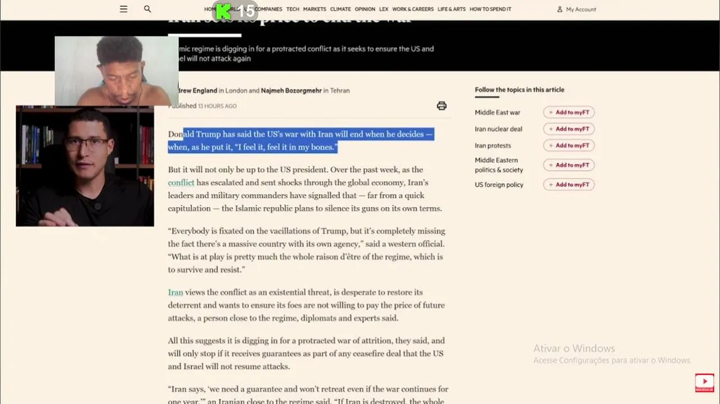Add US foreign policy to myFT
720x404 pixels.
(569, 185)
